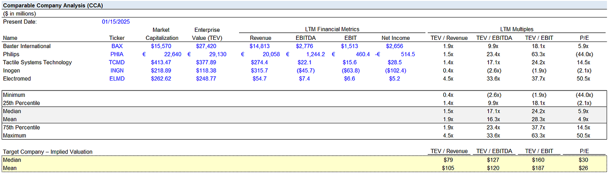Select Philips TEV / EBIT 63.3x in company row

[539, 54]
